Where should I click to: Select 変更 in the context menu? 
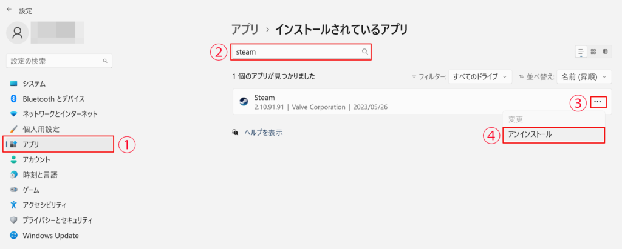tap(515, 119)
